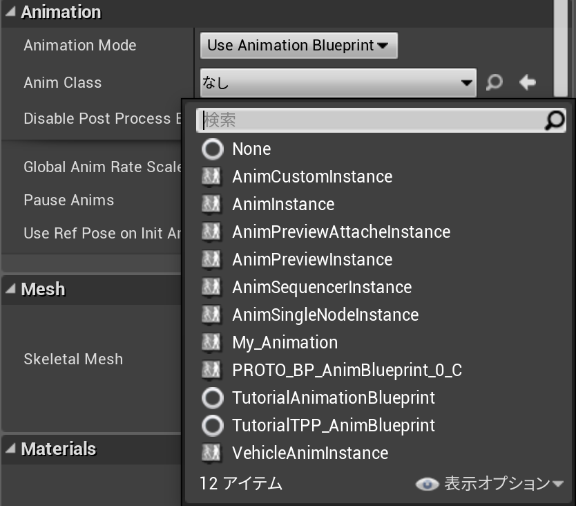
Task: Click the AnimCustomInstance class icon
Action: [x=211, y=176]
